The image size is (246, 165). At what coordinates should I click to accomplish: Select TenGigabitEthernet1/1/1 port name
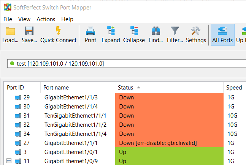(75, 116)
